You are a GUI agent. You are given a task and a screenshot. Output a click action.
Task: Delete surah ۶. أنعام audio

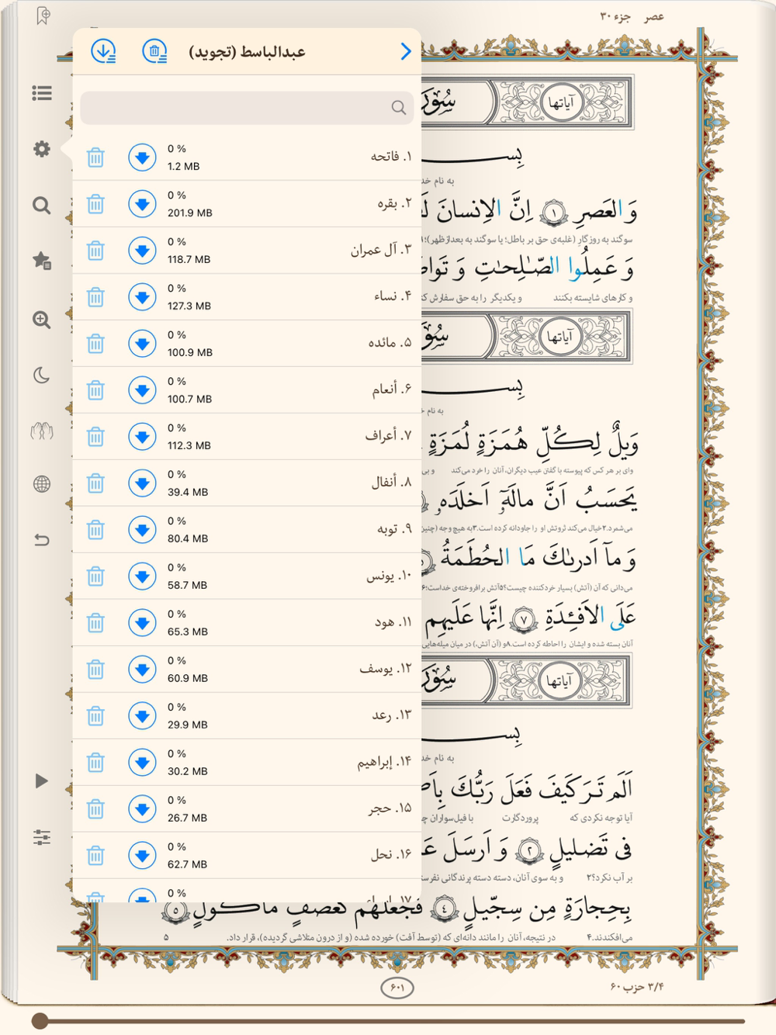coord(95,390)
